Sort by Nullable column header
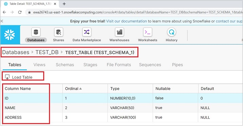Image resolution: width=243 pixels, height=126 pixels. pyautogui.click(x=163, y=89)
